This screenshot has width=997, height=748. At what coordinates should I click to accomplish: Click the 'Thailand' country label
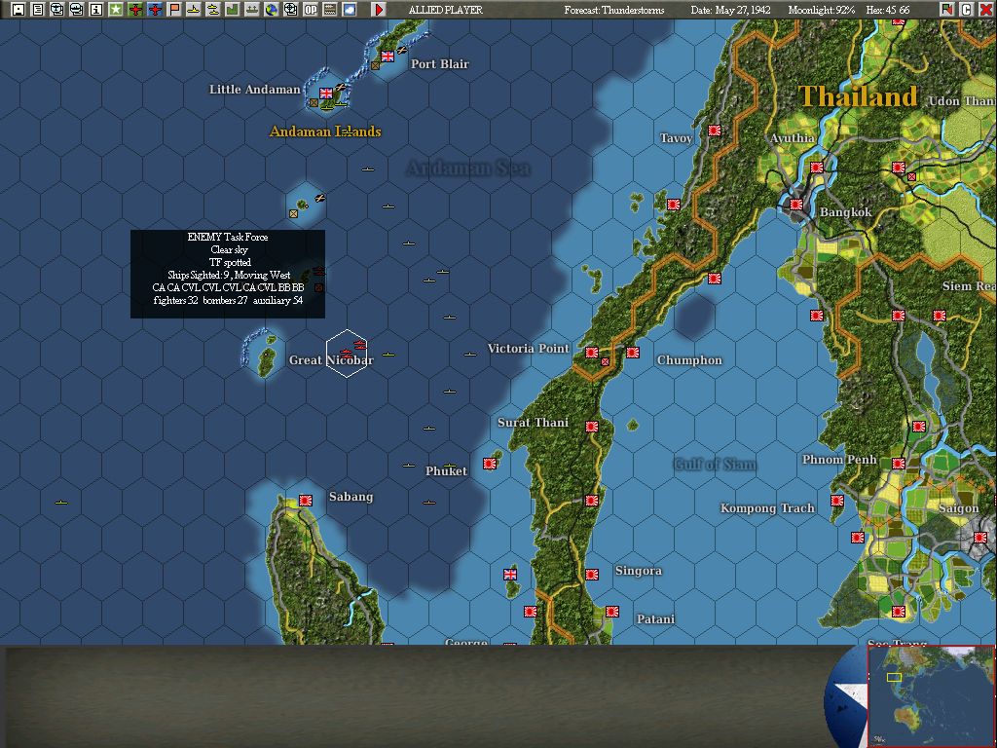tap(858, 96)
